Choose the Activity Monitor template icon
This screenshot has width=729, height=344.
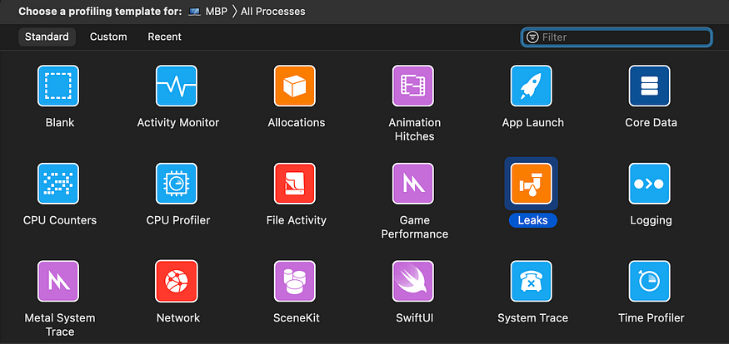click(x=177, y=86)
